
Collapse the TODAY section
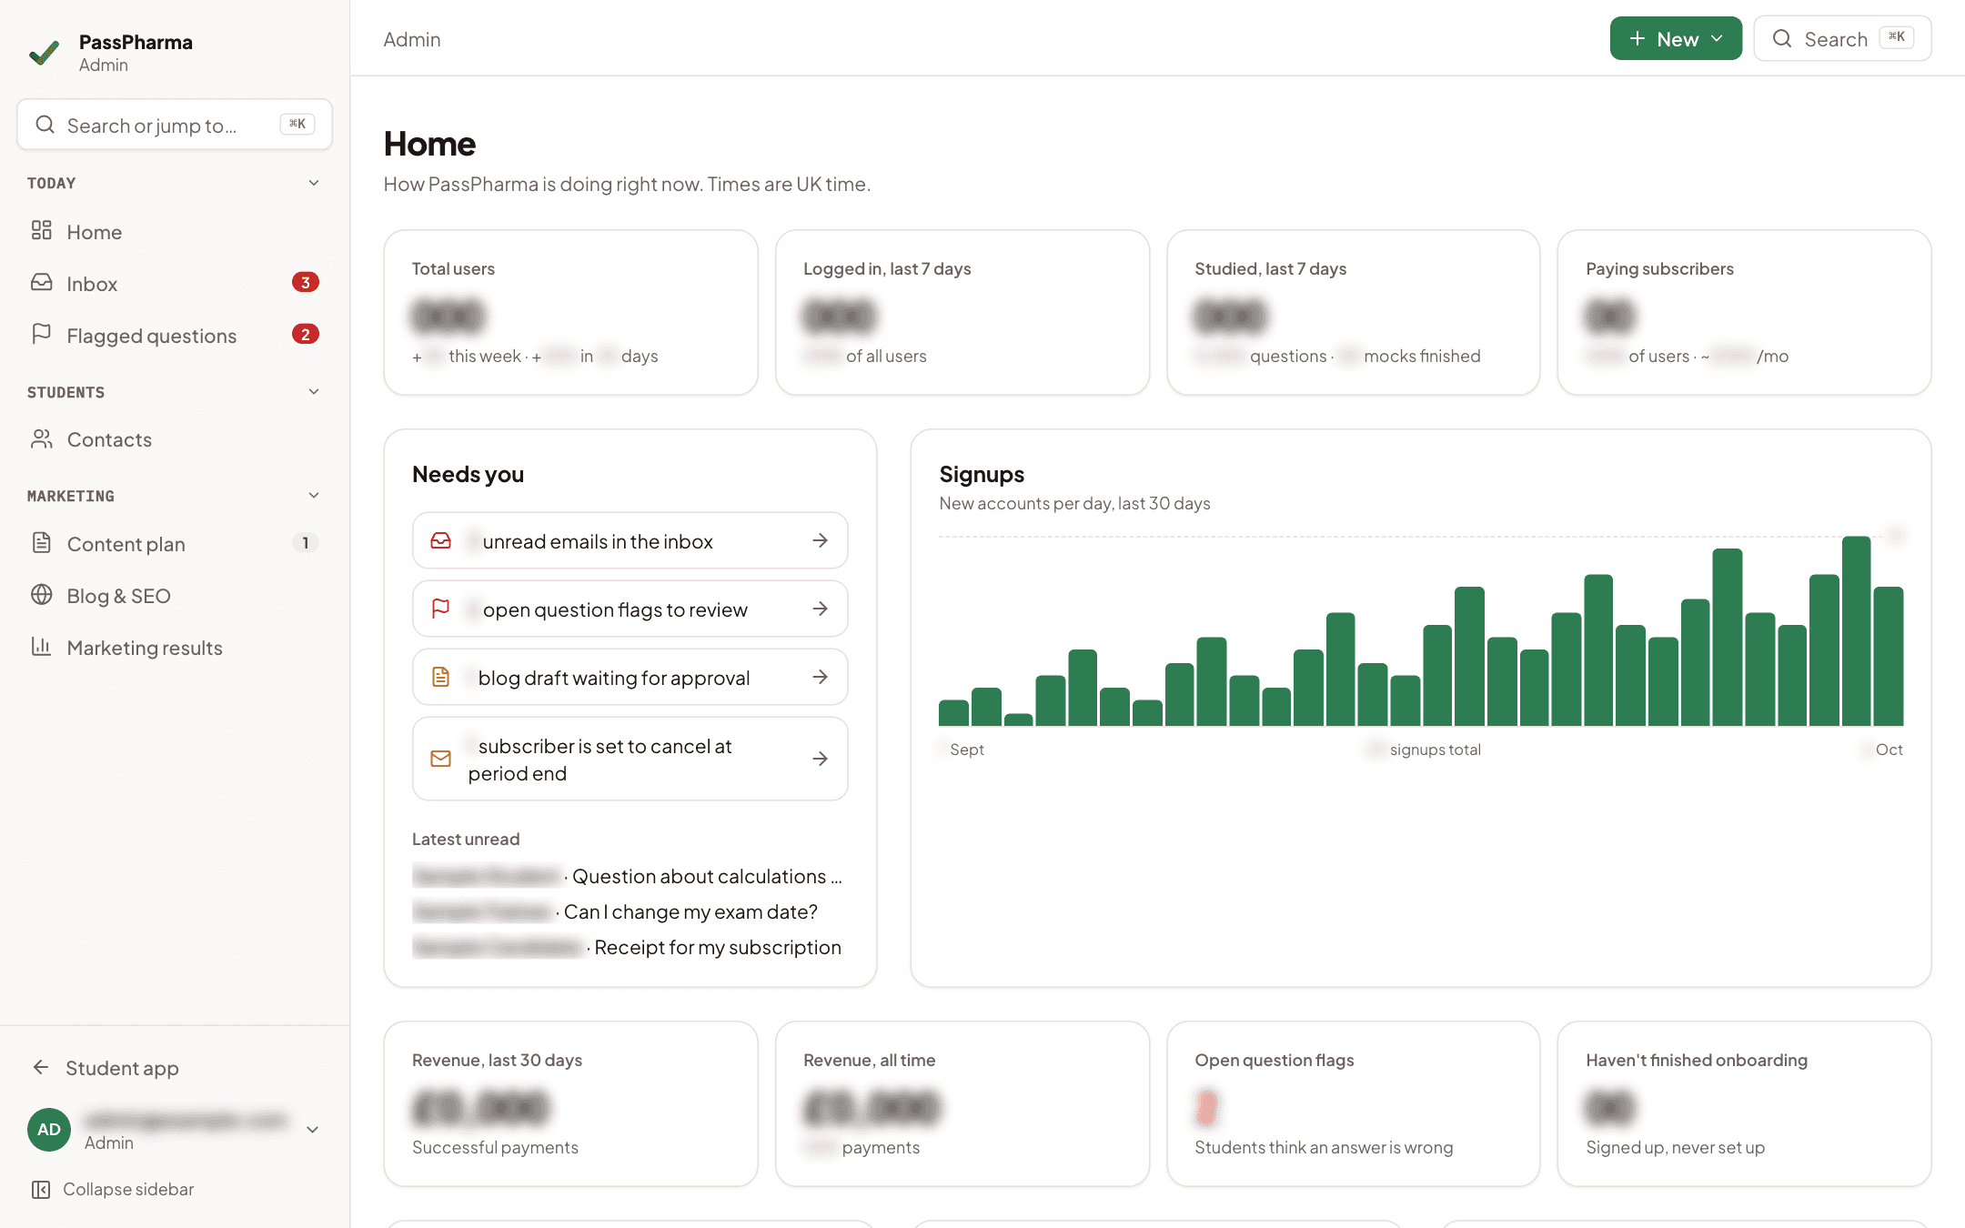coord(314,183)
